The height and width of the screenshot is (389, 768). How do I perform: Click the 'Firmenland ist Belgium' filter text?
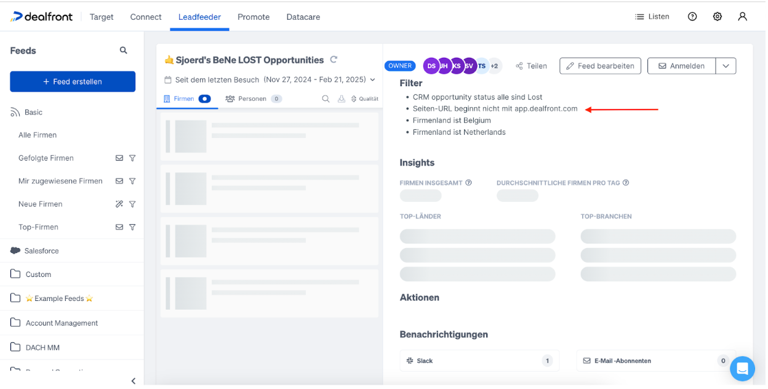coord(452,121)
